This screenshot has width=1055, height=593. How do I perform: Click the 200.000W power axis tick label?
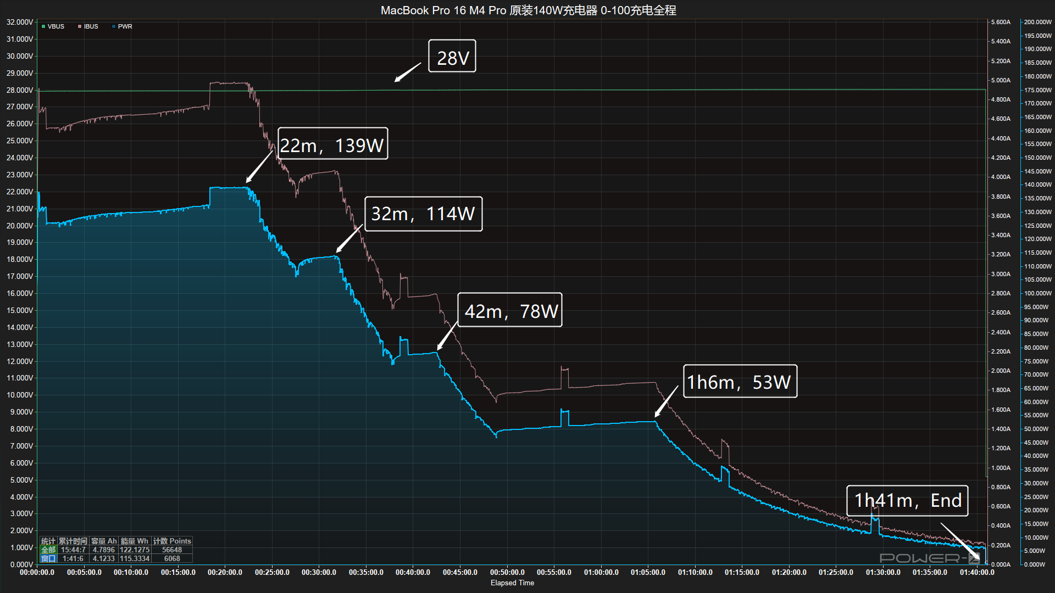1037,22
